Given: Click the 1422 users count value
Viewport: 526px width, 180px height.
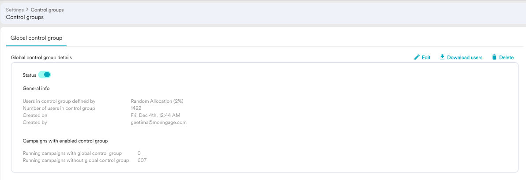Looking at the screenshot, I should pyautogui.click(x=136, y=108).
